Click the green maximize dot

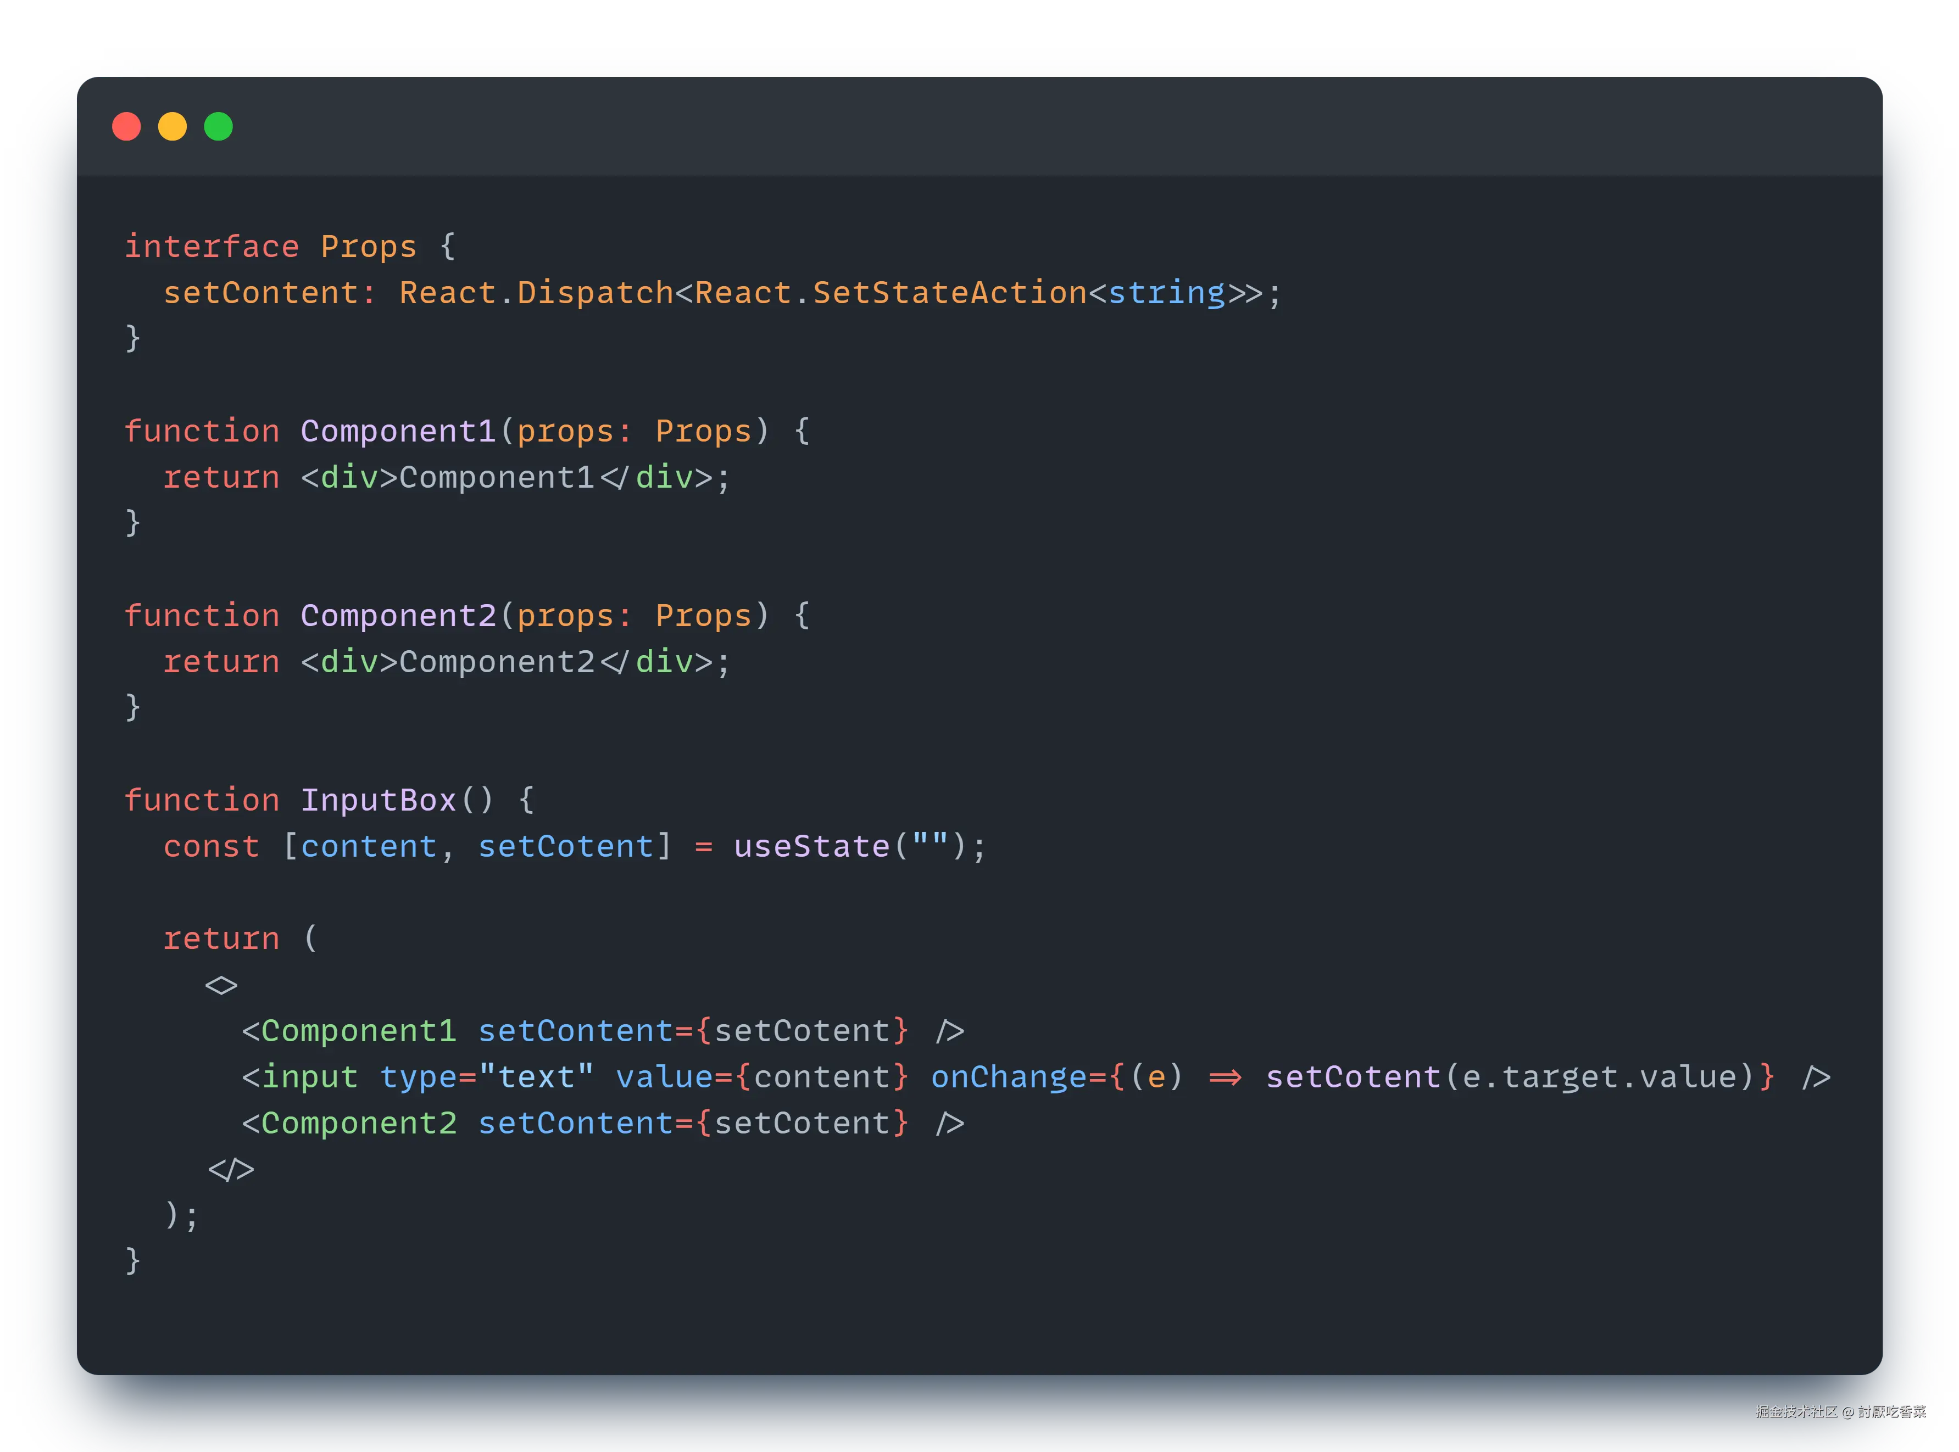[218, 126]
